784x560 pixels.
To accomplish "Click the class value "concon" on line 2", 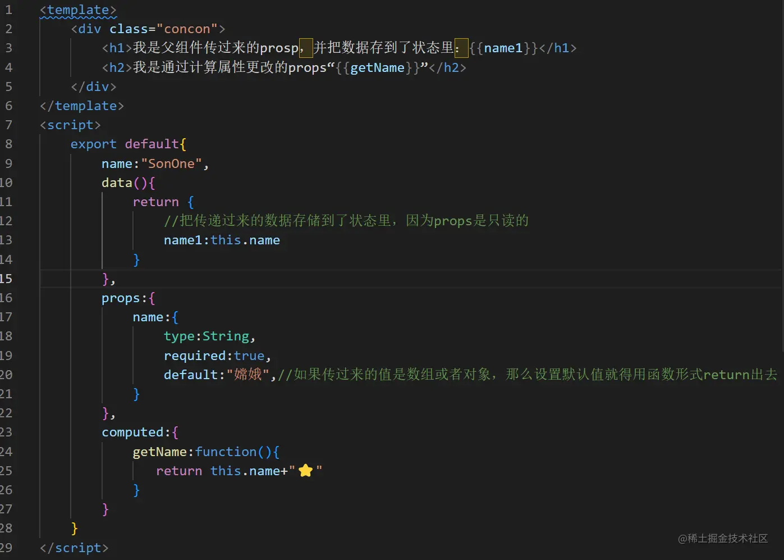I will pos(187,29).
